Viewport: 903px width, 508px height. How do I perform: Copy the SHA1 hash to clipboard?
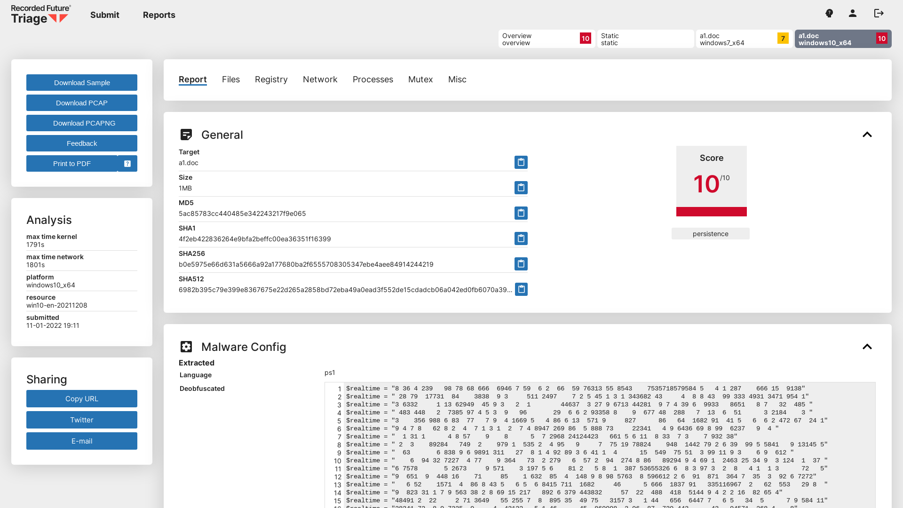[521, 238]
